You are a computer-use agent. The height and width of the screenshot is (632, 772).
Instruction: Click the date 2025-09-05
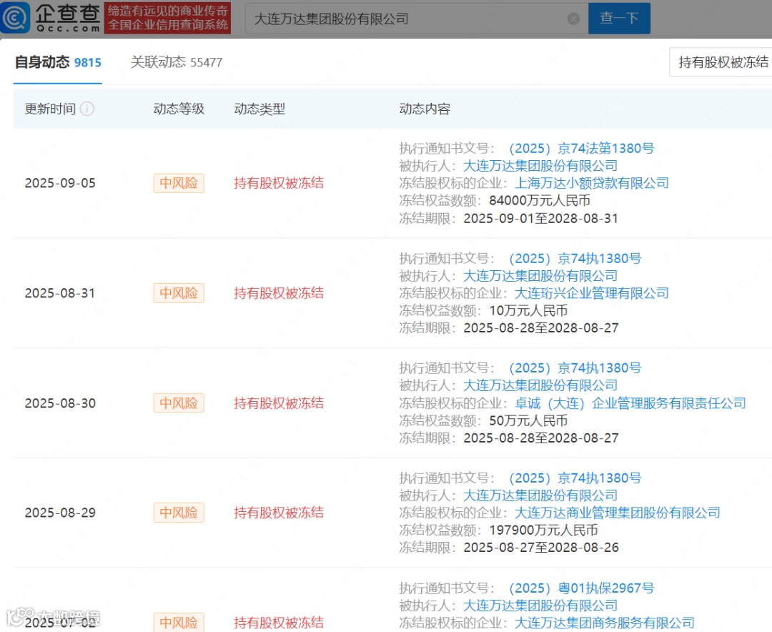click(x=60, y=183)
